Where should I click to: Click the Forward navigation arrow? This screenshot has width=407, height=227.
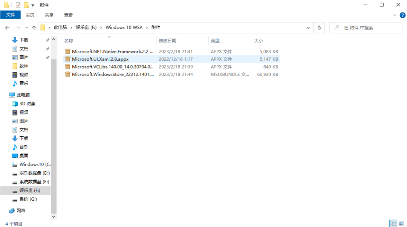tap(18, 28)
